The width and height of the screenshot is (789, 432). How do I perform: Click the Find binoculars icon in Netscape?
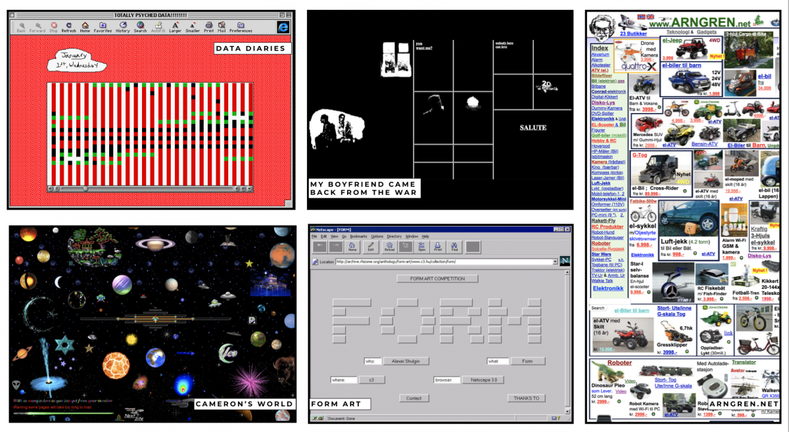tap(454, 247)
